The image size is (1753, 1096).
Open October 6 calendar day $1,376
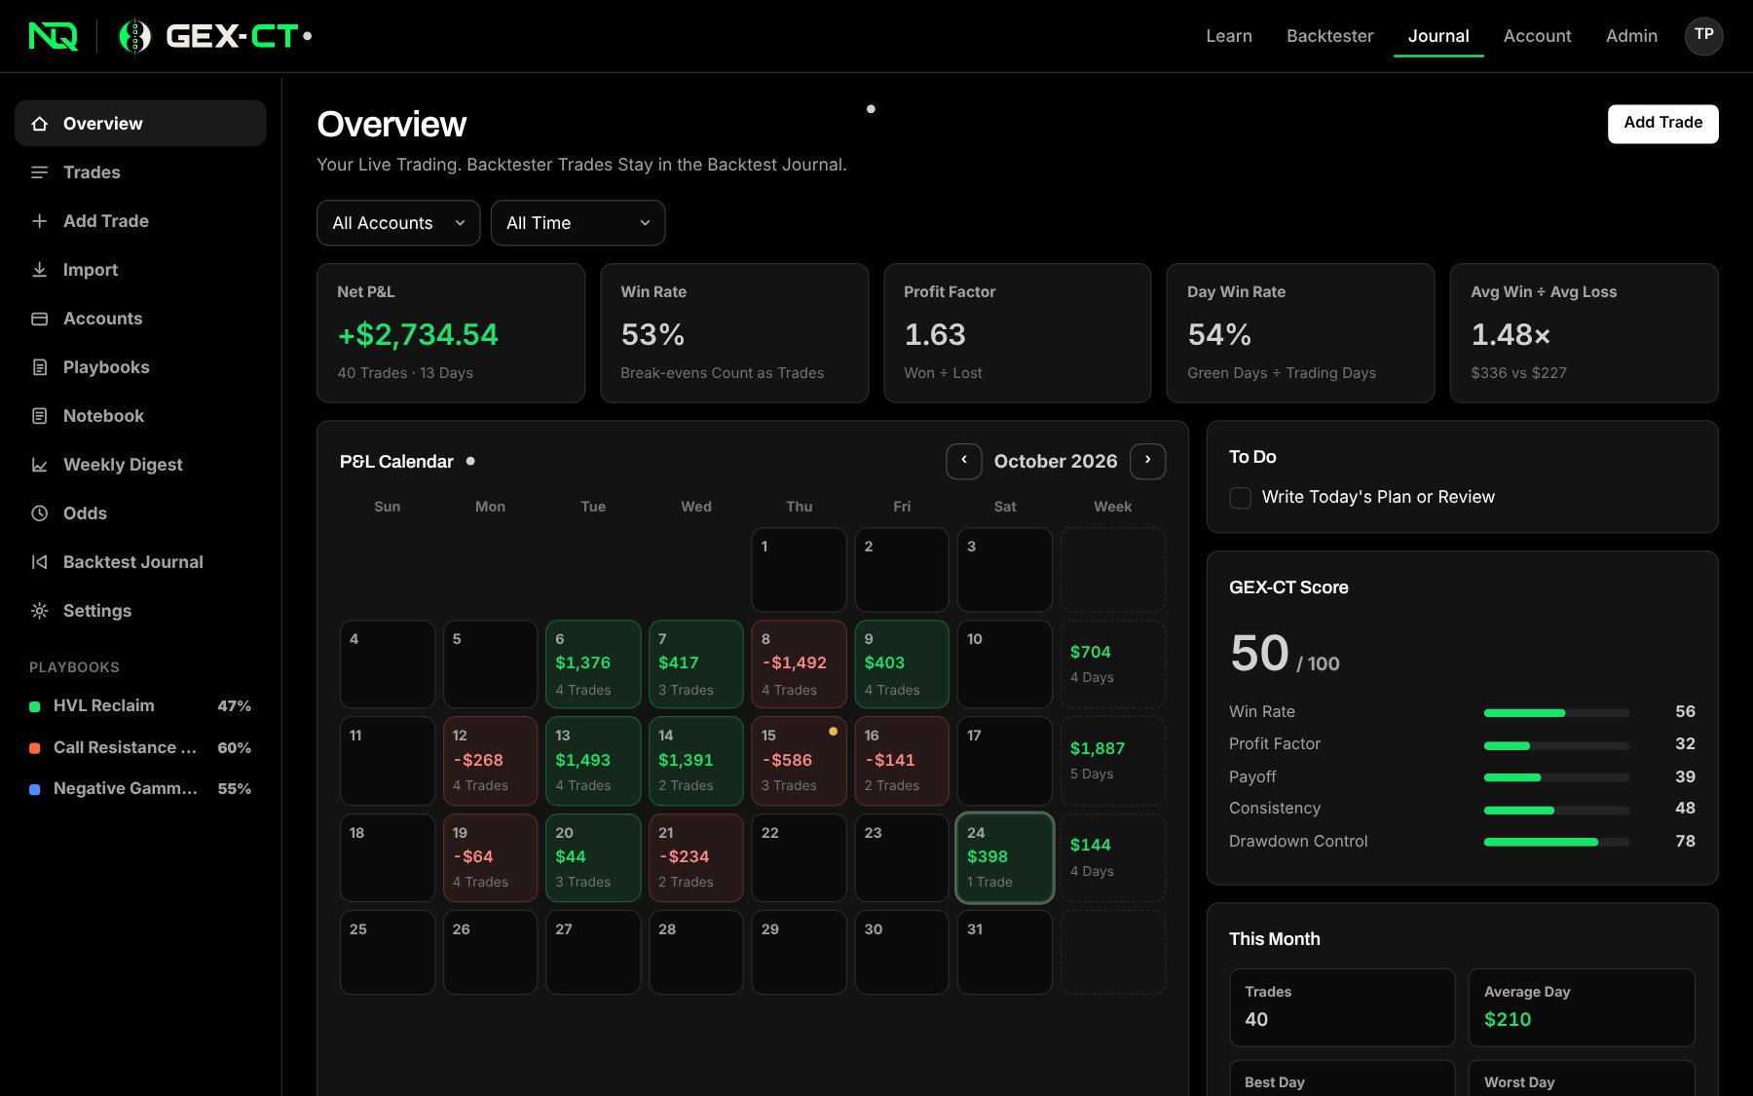(593, 663)
